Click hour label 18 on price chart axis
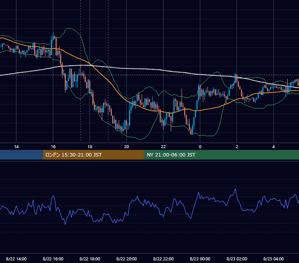 pyautogui.click(x=90, y=147)
